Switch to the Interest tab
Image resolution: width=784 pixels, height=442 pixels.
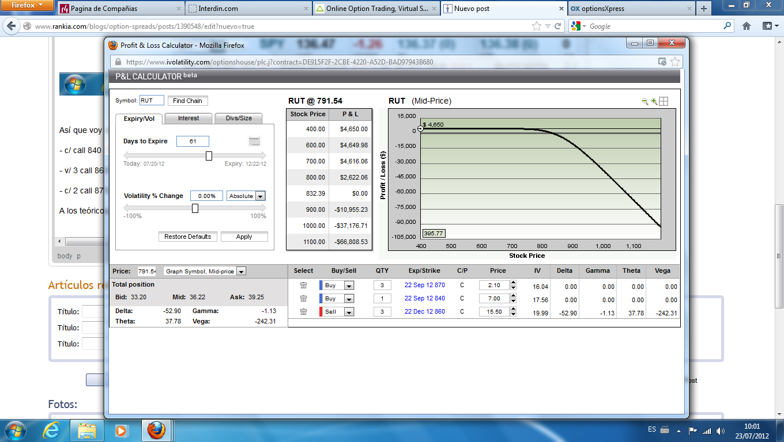[x=189, y=119]
